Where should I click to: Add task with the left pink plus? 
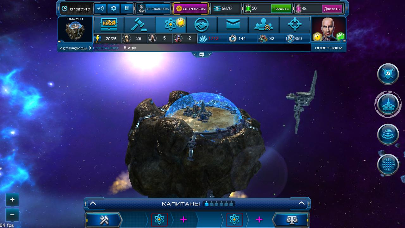183,219
